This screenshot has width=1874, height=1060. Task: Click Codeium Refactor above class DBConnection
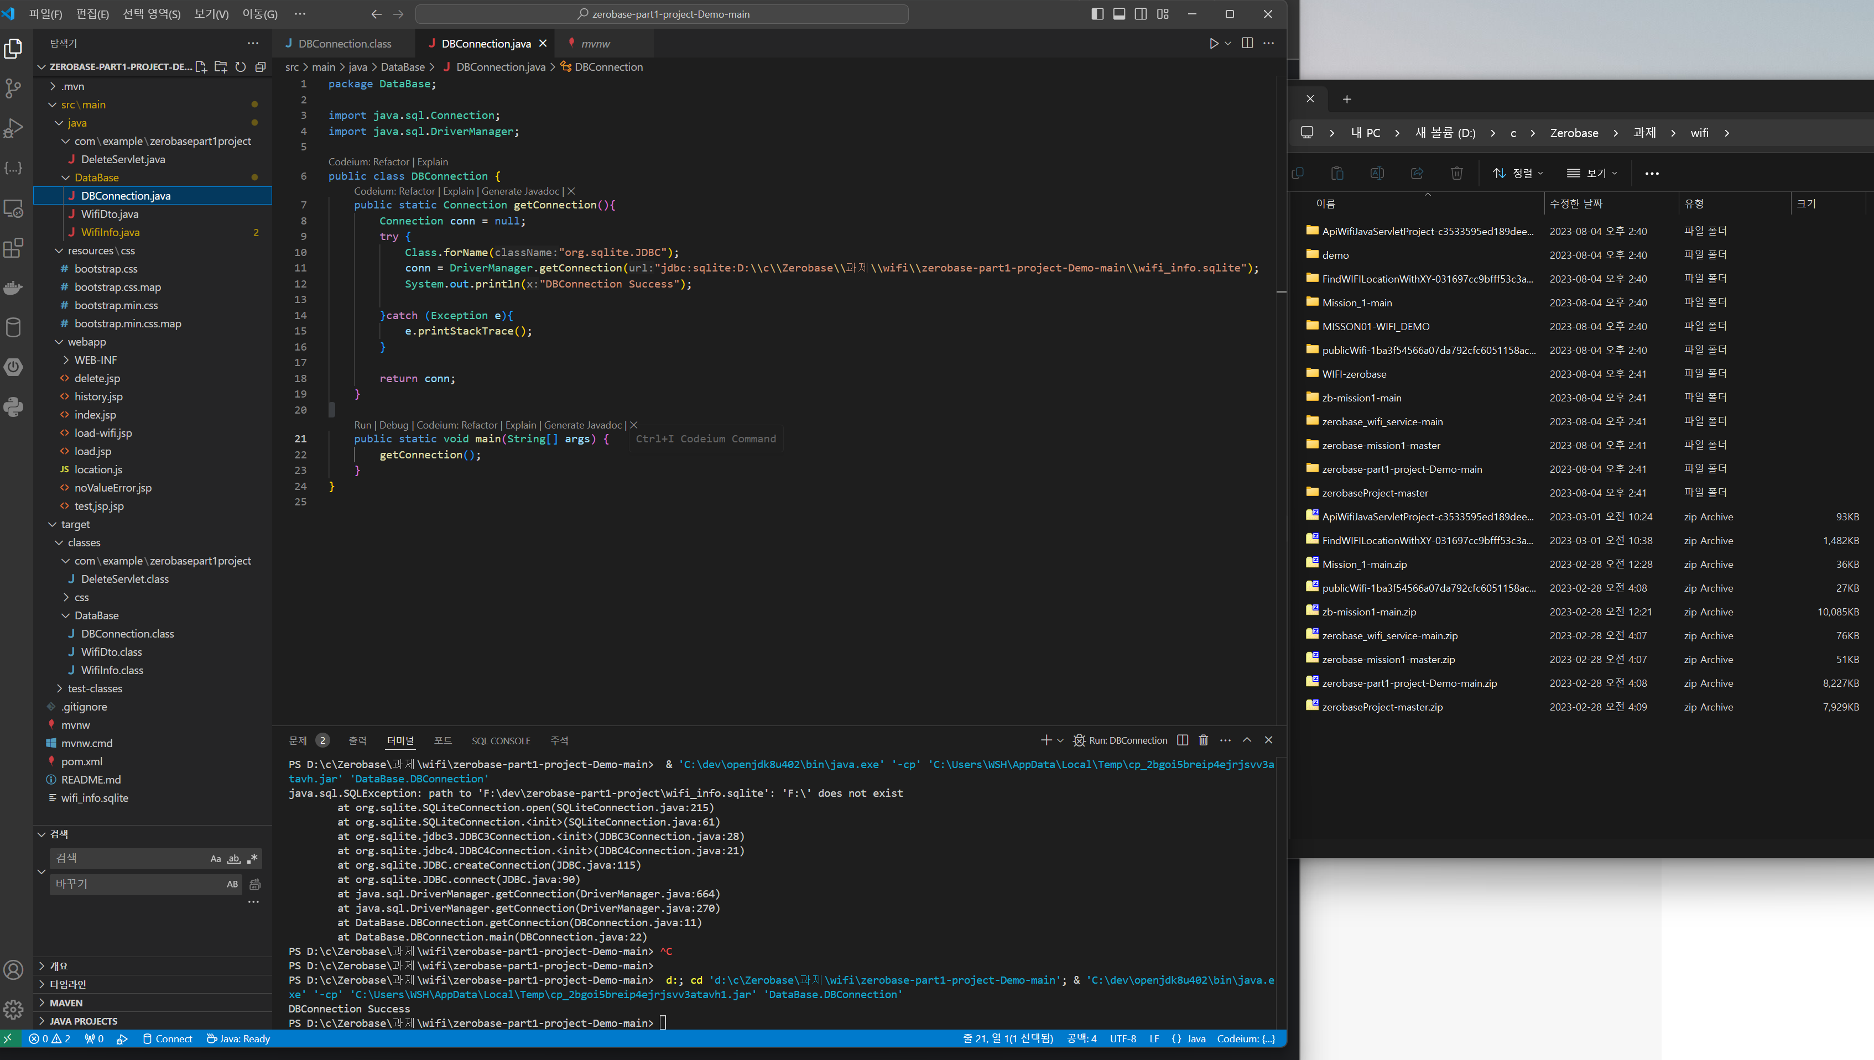368,161
